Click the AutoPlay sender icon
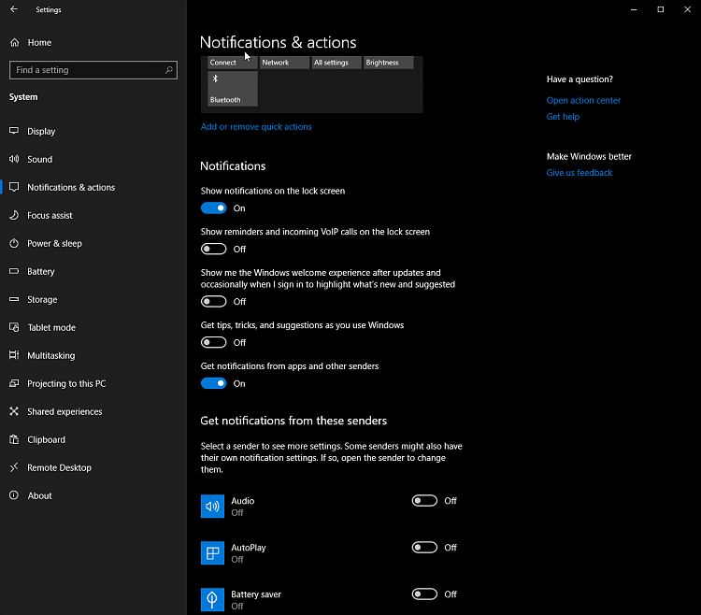 coord(212,553)
